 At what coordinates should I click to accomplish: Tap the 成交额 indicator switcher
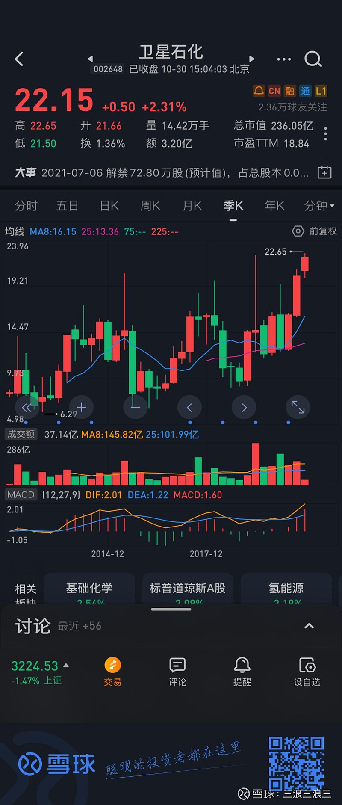point(21,434)
